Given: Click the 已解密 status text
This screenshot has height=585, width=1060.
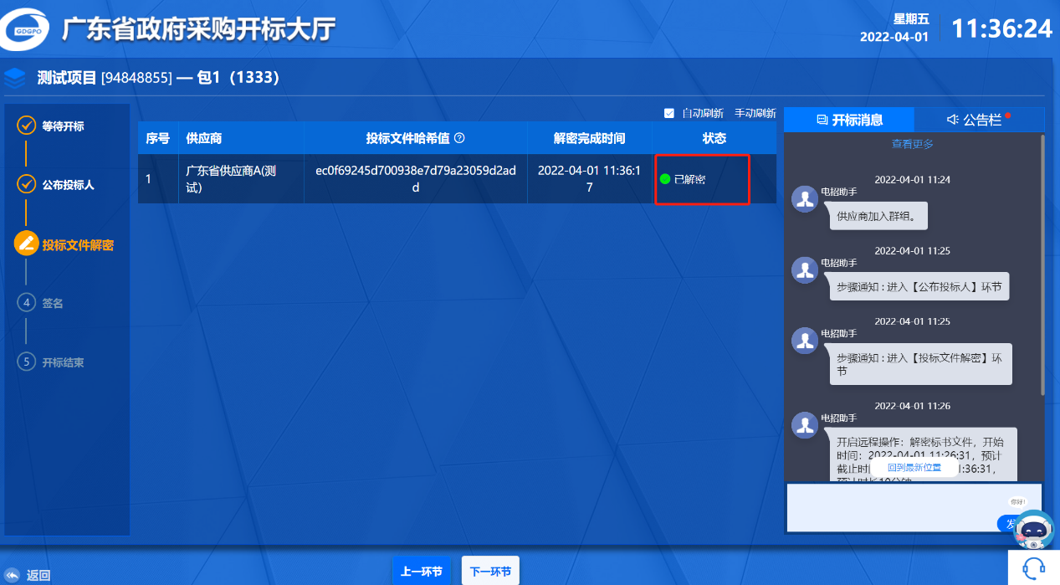Looking at the screenshot, I should click(x=689, y=179).
